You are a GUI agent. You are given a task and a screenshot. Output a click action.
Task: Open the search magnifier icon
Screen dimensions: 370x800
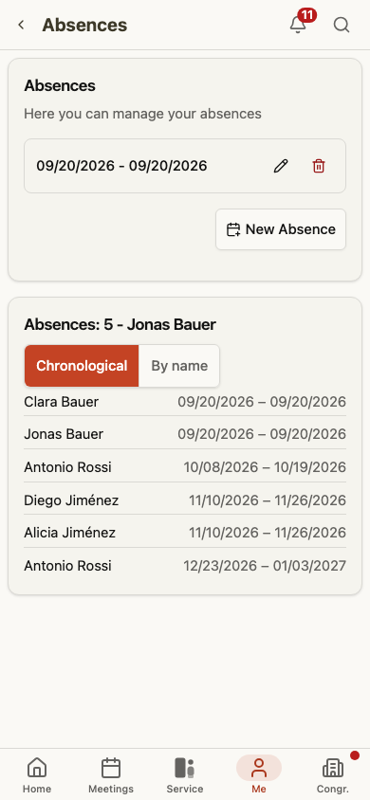[342, 25]
